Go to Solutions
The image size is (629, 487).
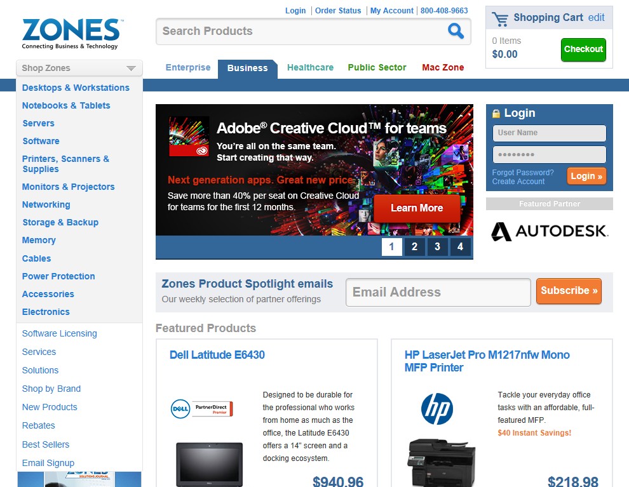click(40, 370)
